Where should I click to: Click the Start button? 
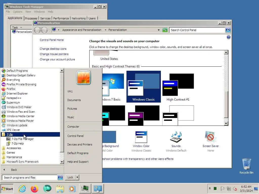pos(7,189)
